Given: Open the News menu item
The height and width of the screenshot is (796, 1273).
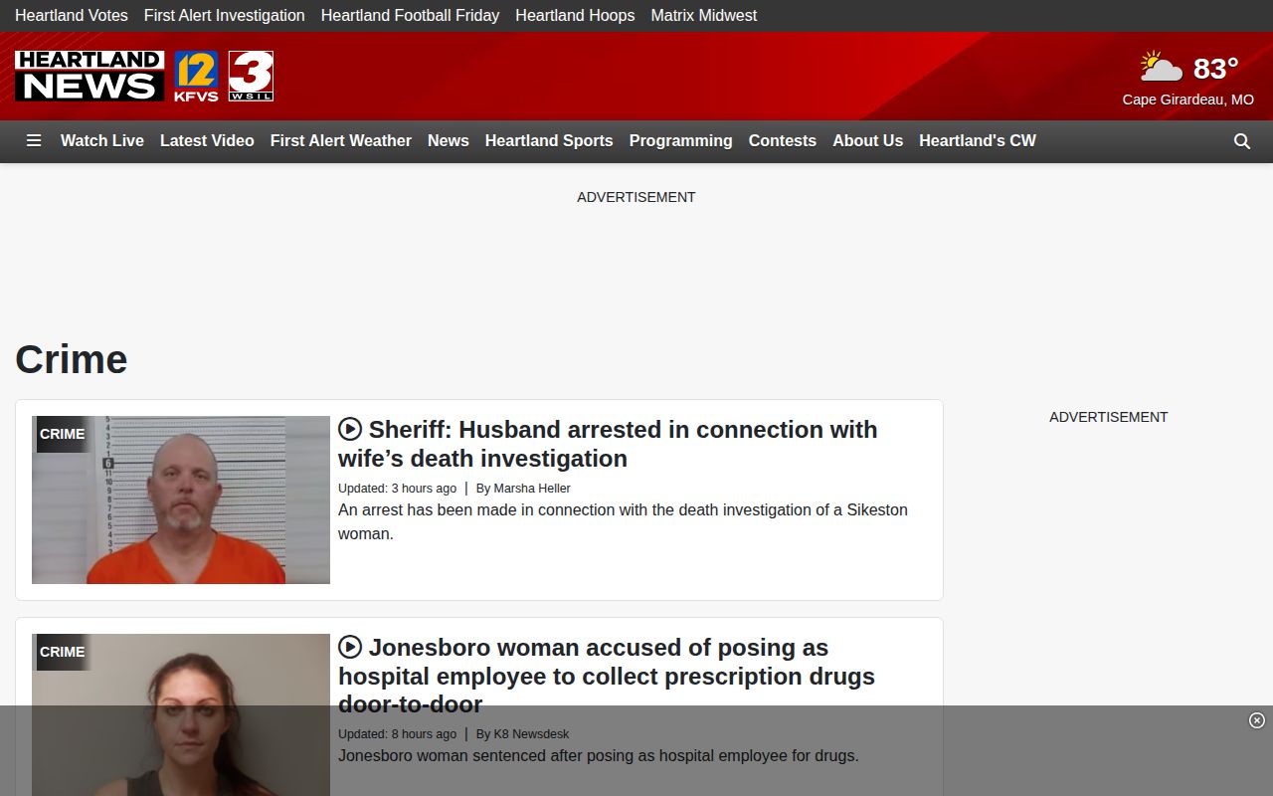Looking at the screenshot, I should 449,140.
